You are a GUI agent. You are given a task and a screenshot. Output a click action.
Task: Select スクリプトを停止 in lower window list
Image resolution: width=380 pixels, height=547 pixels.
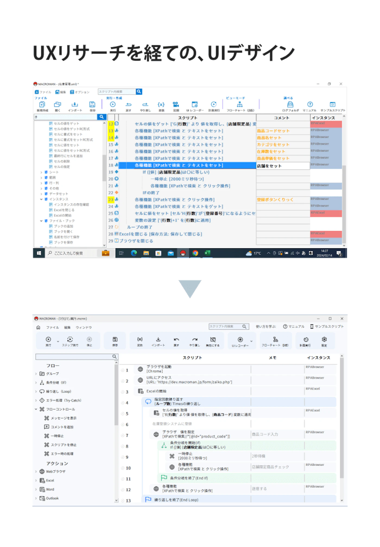click(61, 445)
